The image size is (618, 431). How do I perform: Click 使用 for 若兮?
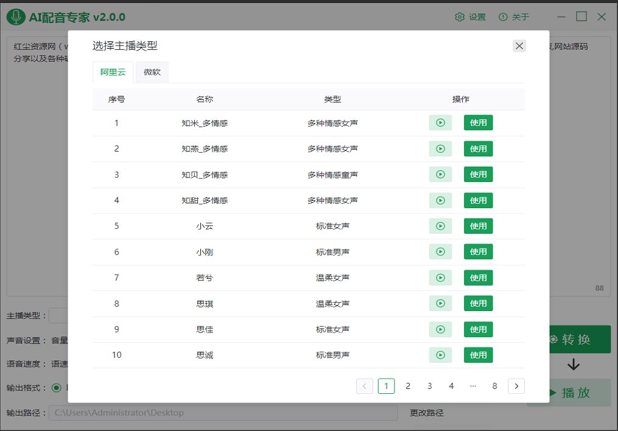pyautogui.click(x=478, y=278)
